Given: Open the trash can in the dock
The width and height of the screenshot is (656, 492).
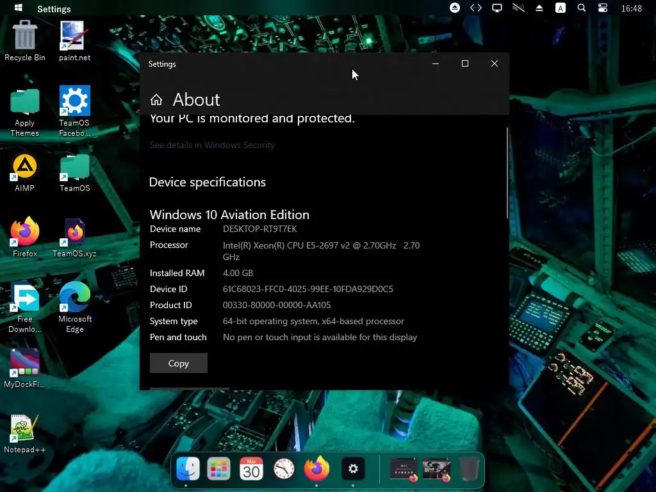Looking at the screenshot, I should point(468,468).
